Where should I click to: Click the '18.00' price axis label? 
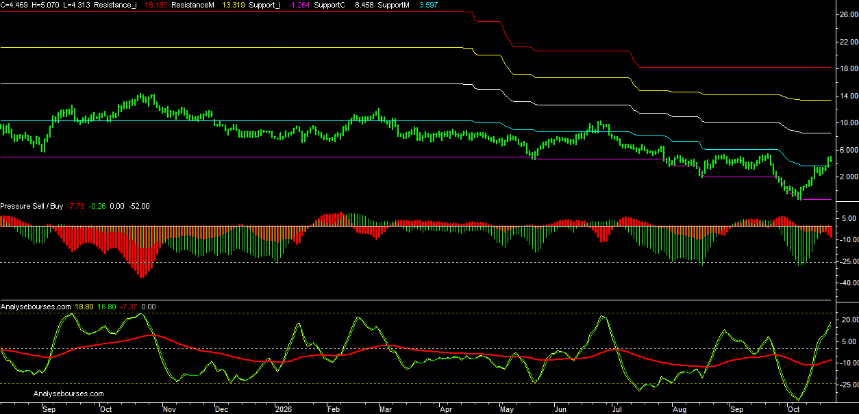[x=849, y=68]
